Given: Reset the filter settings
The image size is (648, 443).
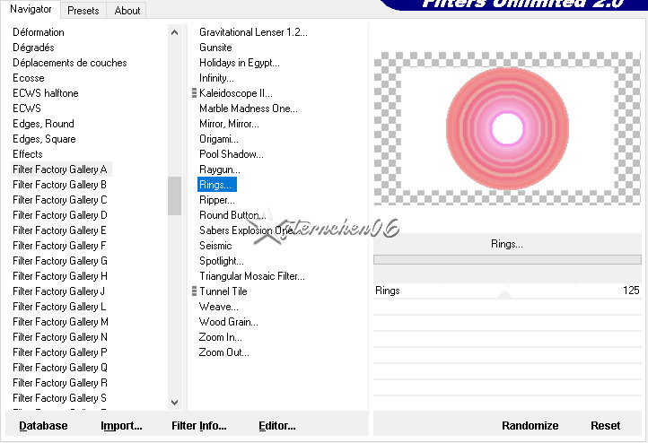Looking at the screenshot, I should (x=605, y=426).
